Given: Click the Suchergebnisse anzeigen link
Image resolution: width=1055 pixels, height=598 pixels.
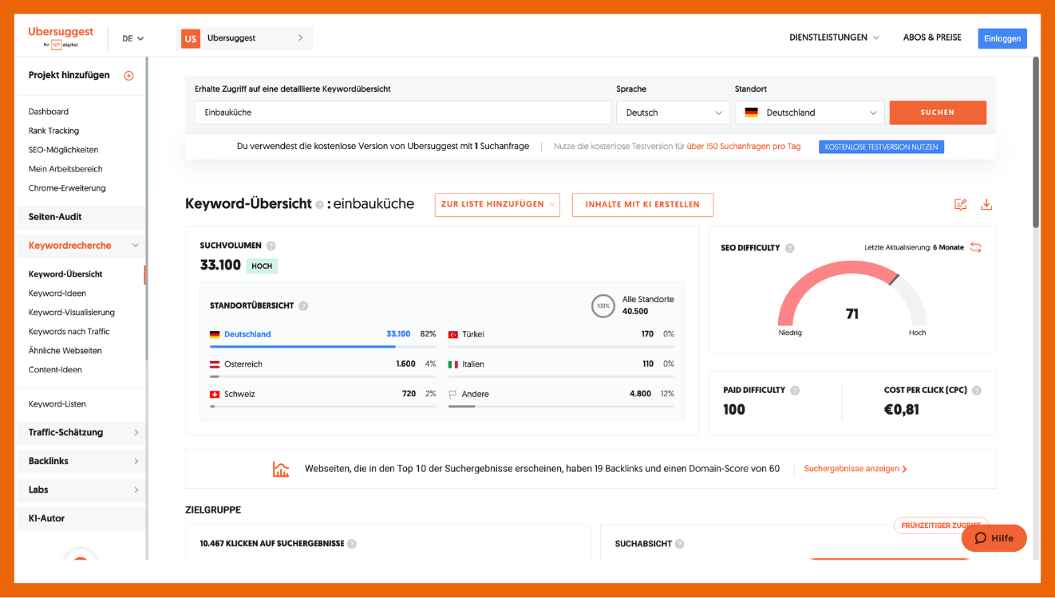Looking at the screenshot, I should tap(855, 469).
